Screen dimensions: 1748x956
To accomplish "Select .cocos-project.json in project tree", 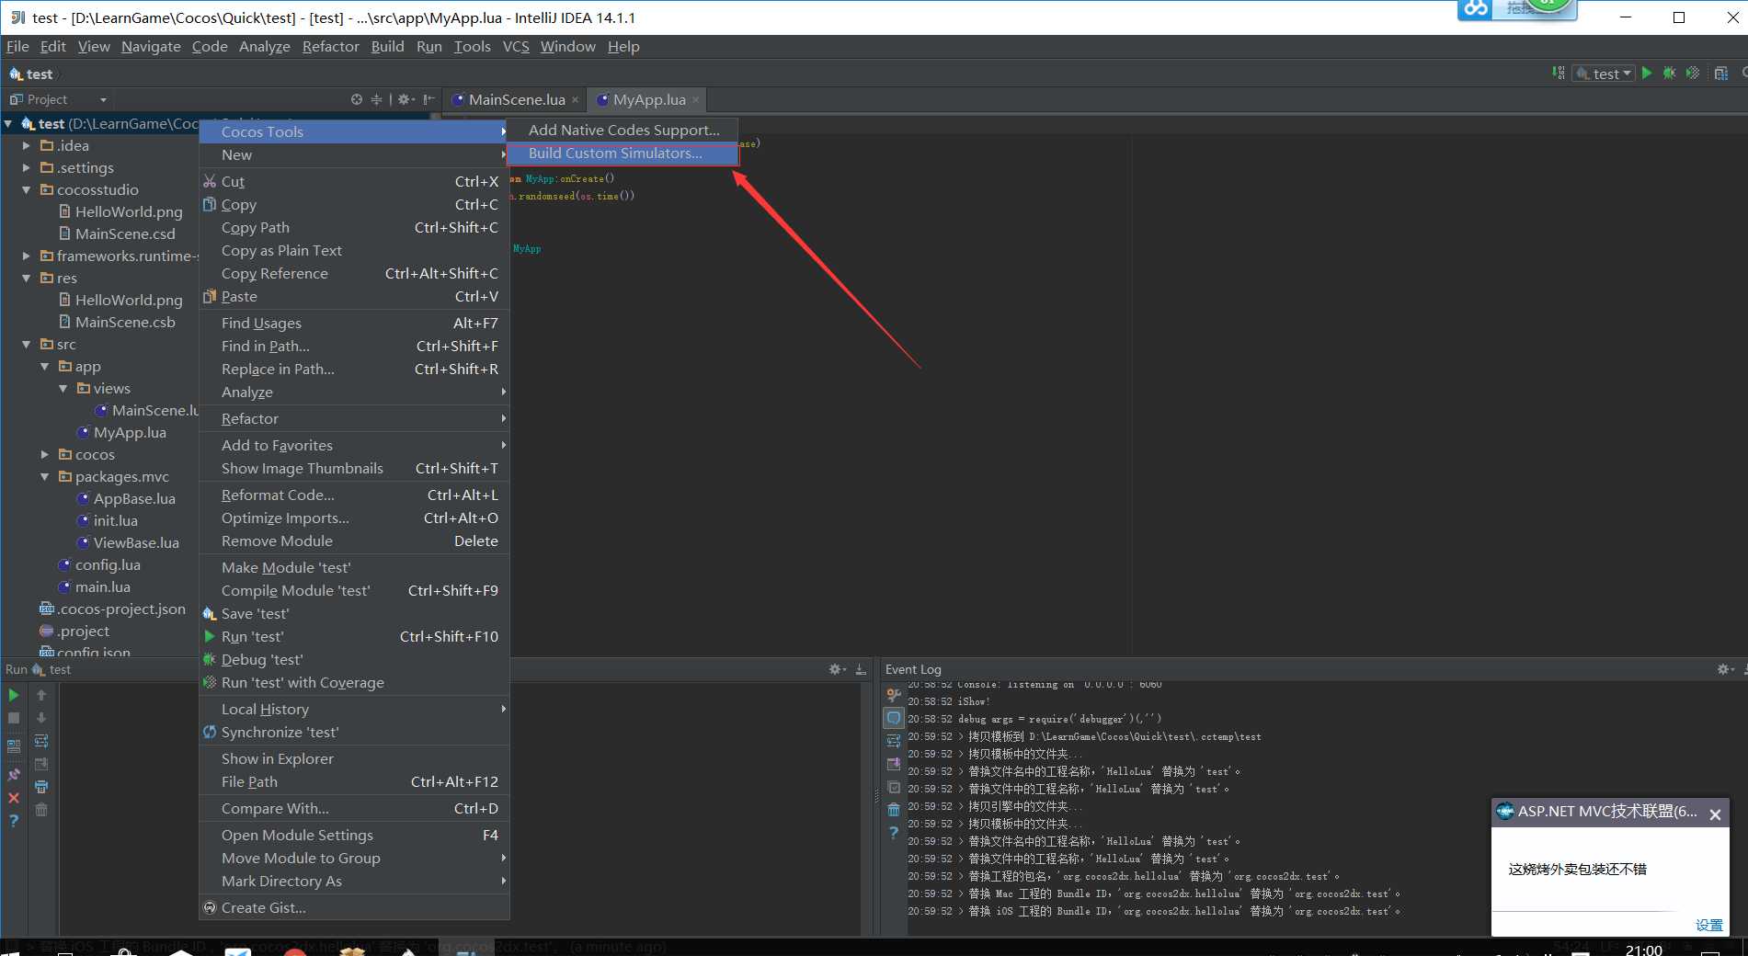I will [121, 609].
